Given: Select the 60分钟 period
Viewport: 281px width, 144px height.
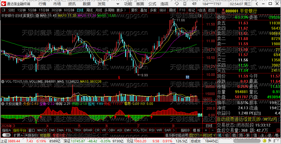Looking at the screenshot, I should [69, 10].
